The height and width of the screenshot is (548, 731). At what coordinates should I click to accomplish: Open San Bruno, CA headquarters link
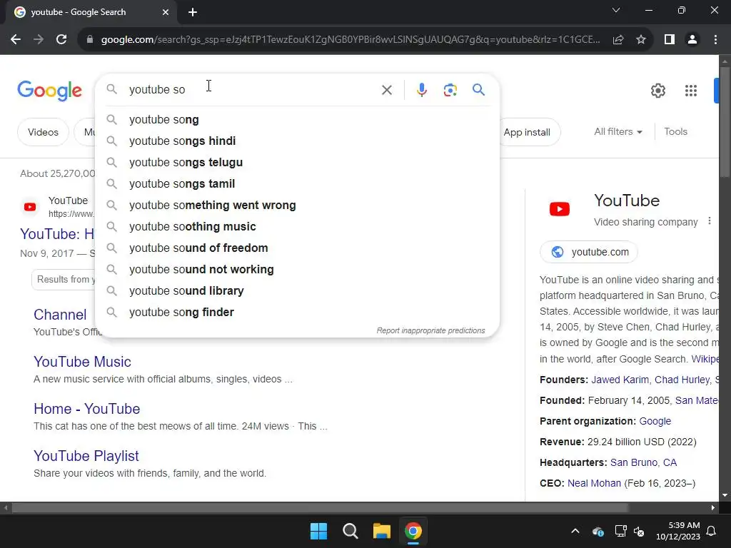pos(643,462)
